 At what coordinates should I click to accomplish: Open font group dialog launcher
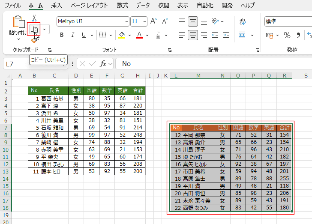(x=170, y=50)
